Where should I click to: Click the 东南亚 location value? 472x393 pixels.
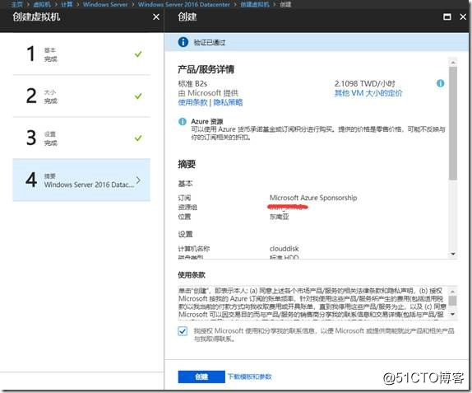click(x=279, y=217)
